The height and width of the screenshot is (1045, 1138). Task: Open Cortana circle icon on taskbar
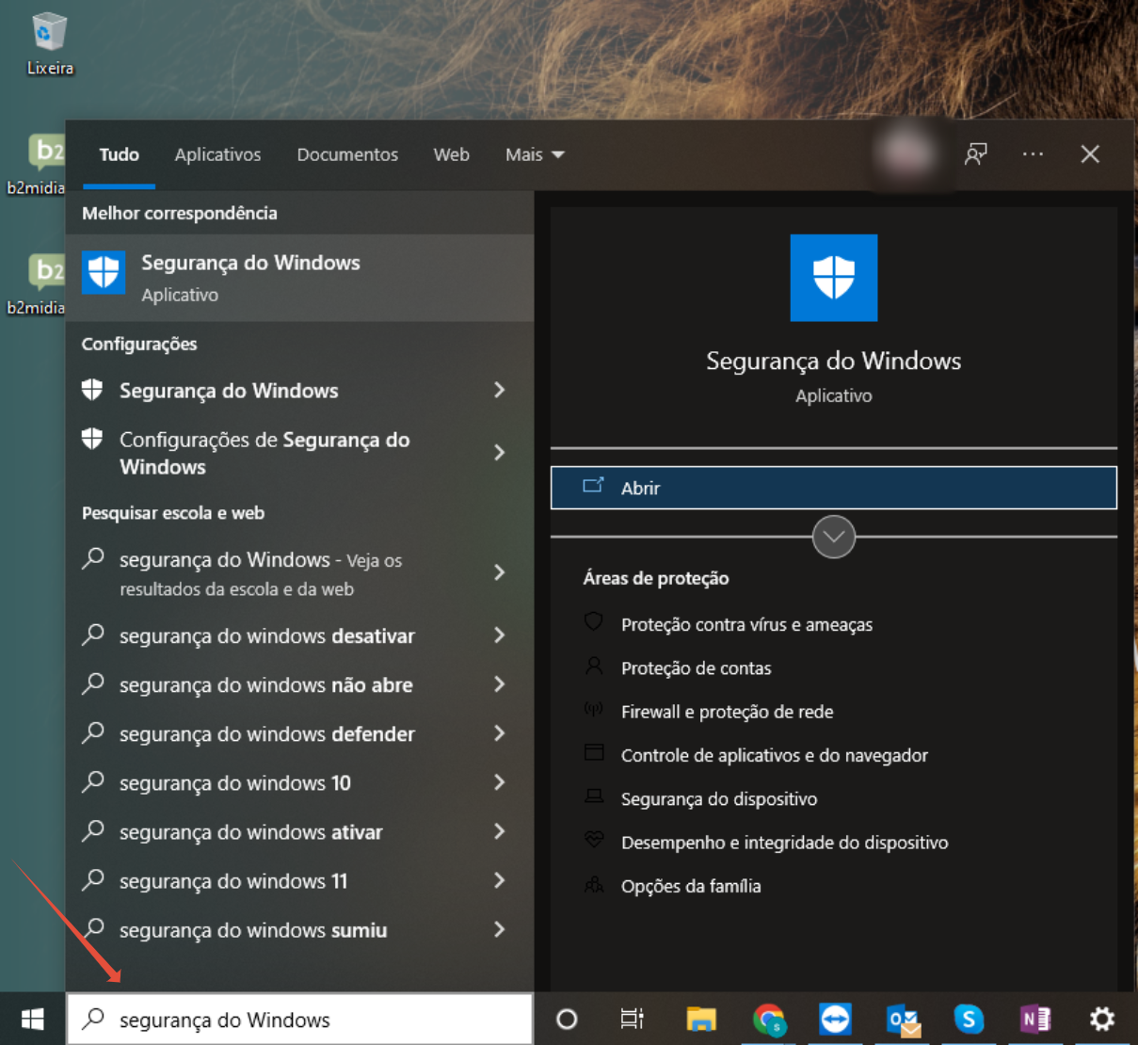tap(567, 1019)
